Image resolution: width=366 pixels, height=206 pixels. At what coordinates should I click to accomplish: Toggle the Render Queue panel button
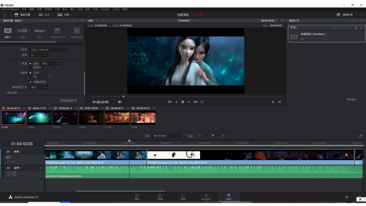pos(345,15)
